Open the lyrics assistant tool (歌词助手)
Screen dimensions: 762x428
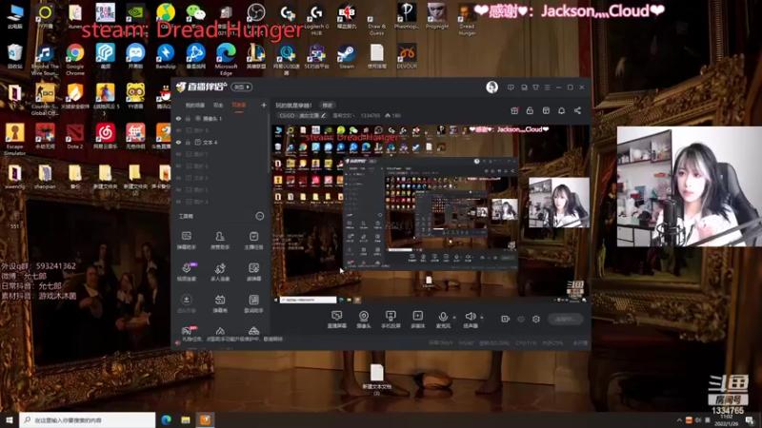pyautogui.click(x=253, y=303)
